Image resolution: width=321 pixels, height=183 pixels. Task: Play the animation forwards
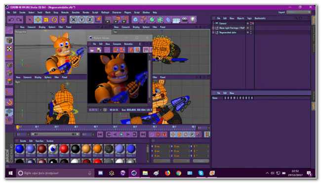click(x=121, y=135)
